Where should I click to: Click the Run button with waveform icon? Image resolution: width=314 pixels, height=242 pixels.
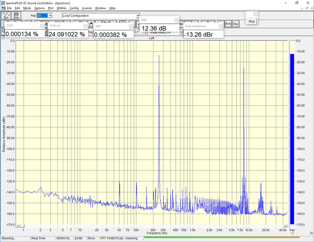pyautogui.click(x=6, y=16)
